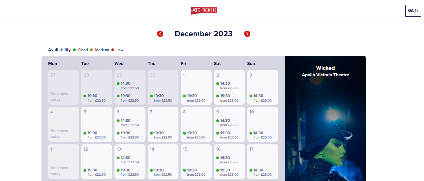Pick the 19:30 evening show on Saturday 2
The image size is (424, 181).
[x=227, y=98]
